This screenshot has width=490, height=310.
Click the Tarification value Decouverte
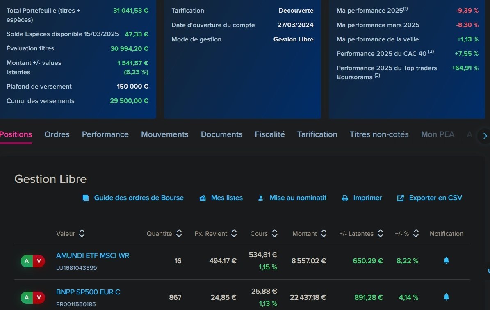(296, 11)
